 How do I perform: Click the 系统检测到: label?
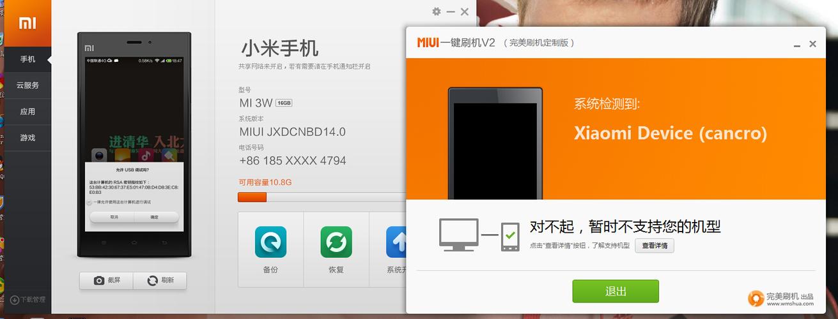(607, 104)
